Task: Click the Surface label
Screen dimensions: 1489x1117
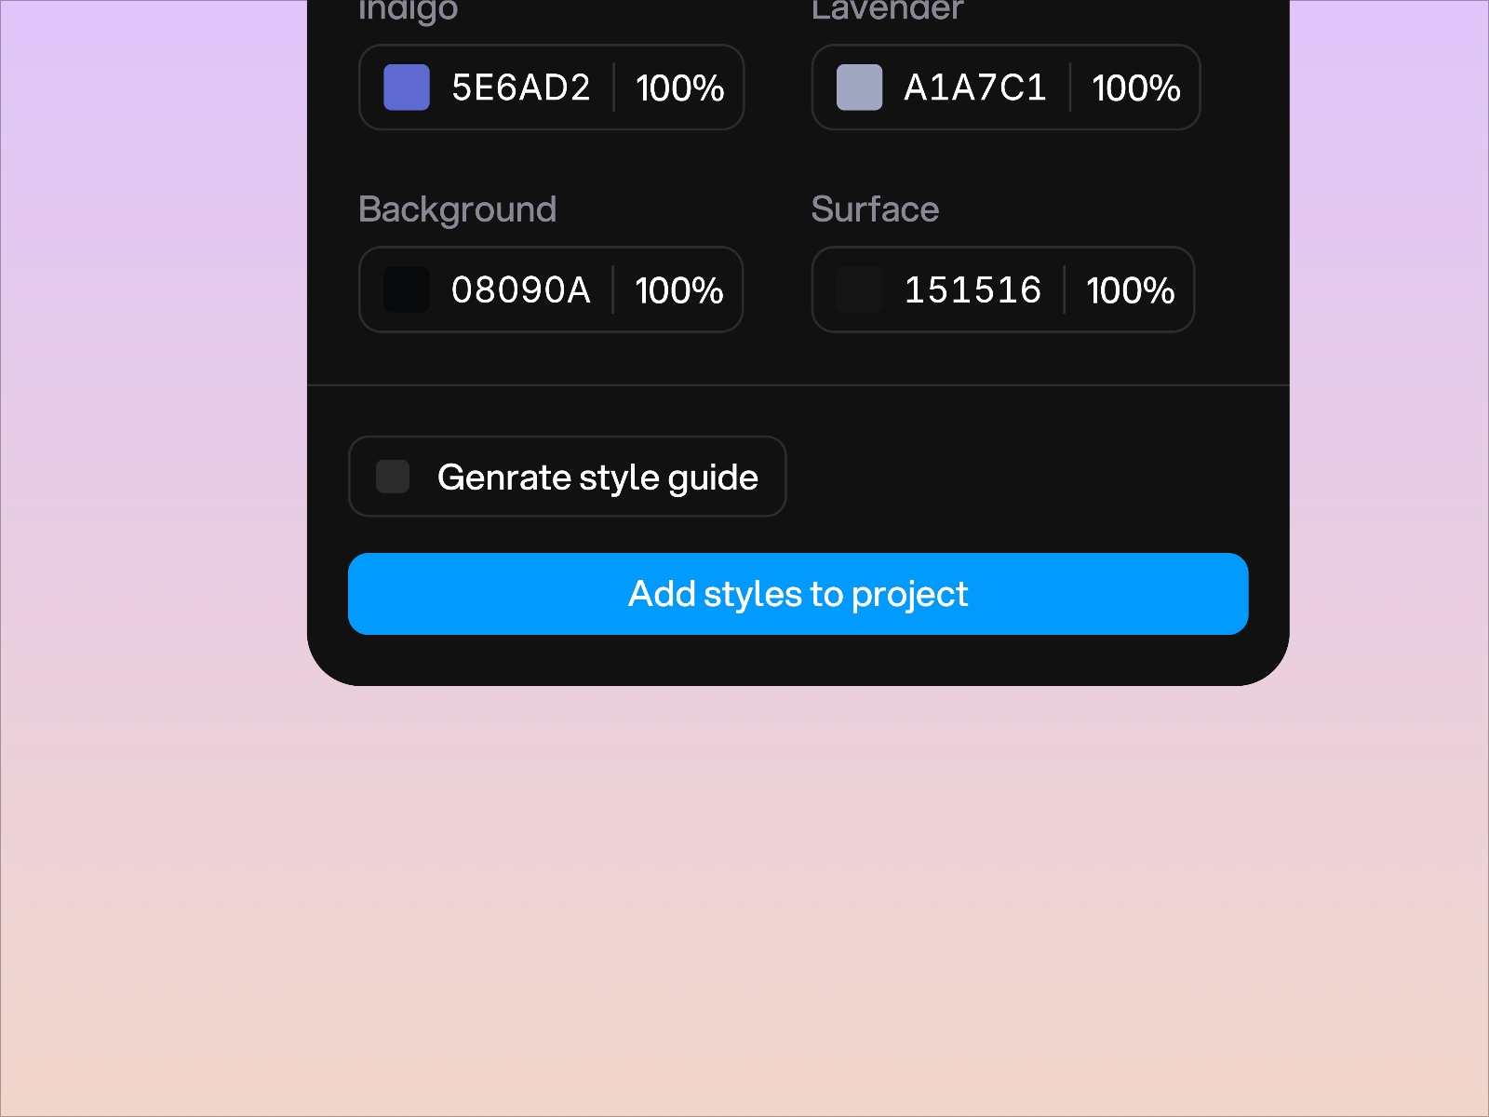Action: pos(875,209)
